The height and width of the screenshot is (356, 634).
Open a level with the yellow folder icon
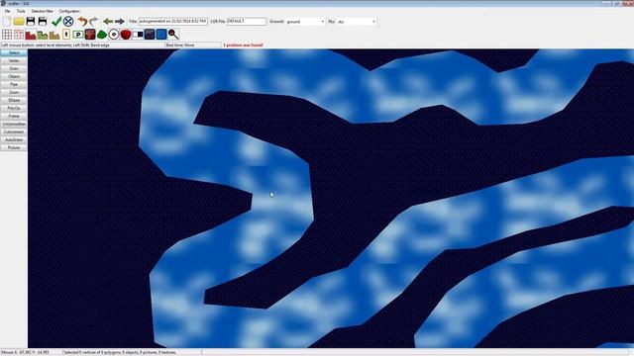[x=19, y=22]
